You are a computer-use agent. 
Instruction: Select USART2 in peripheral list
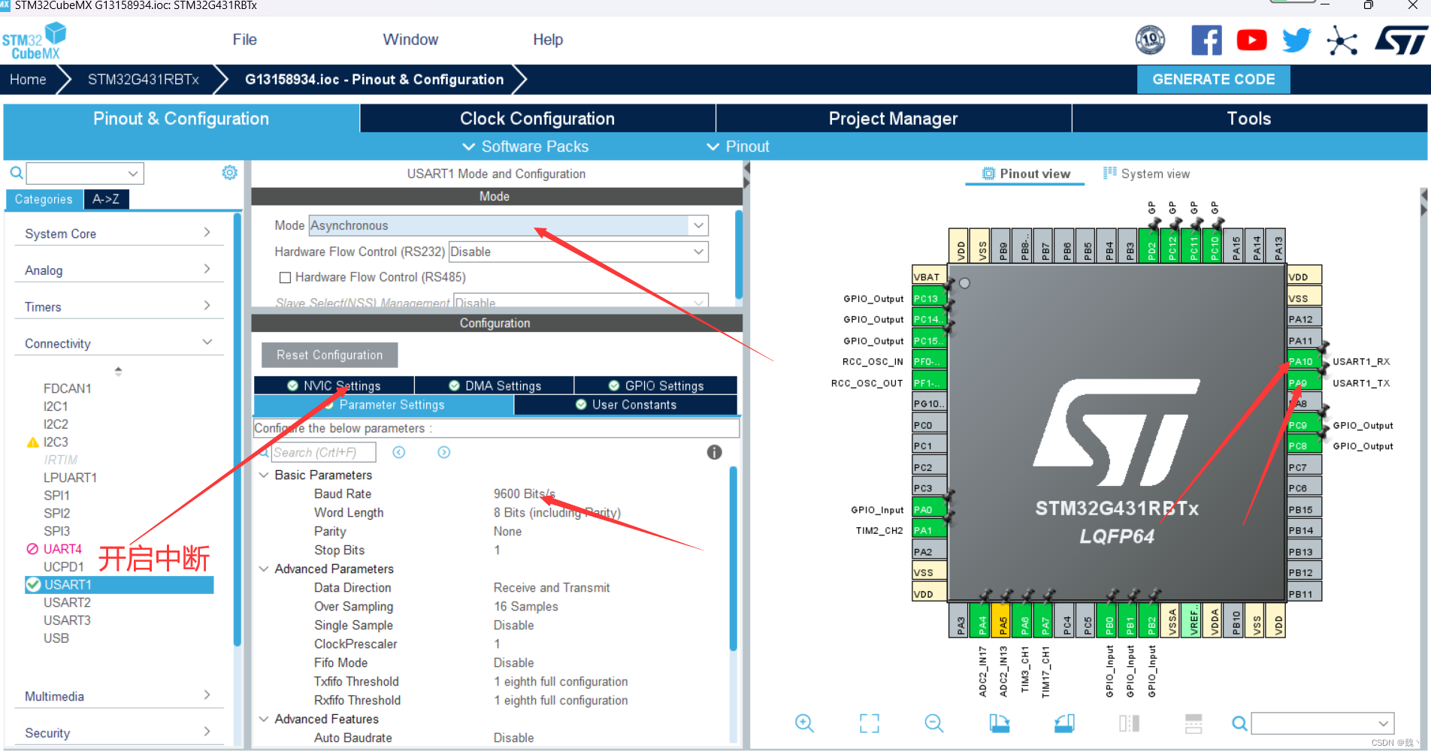click(x=67, y=602)
